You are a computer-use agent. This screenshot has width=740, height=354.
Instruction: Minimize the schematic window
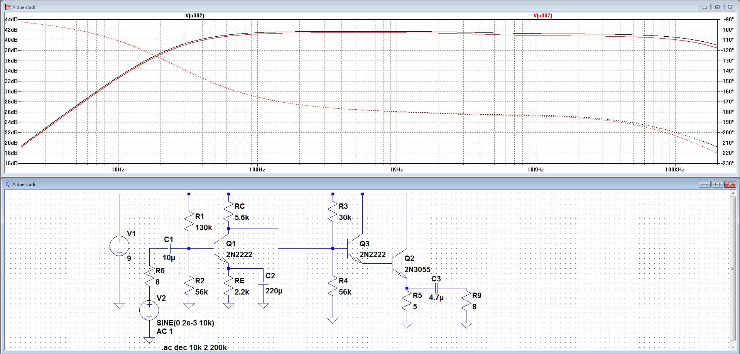click(705, 184)
